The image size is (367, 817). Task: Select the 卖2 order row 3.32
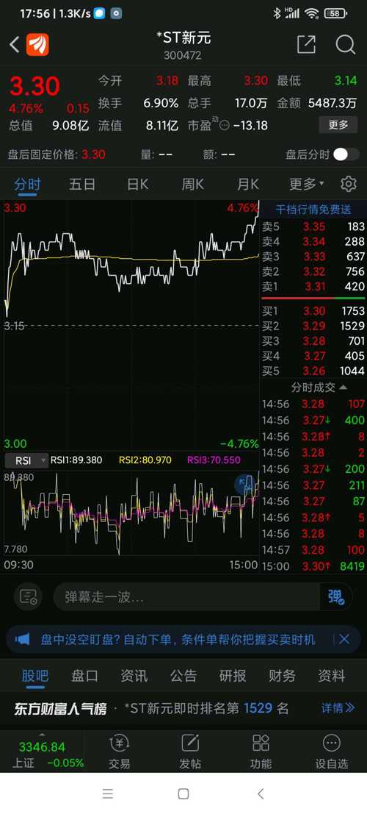click(x=313, y=271)
